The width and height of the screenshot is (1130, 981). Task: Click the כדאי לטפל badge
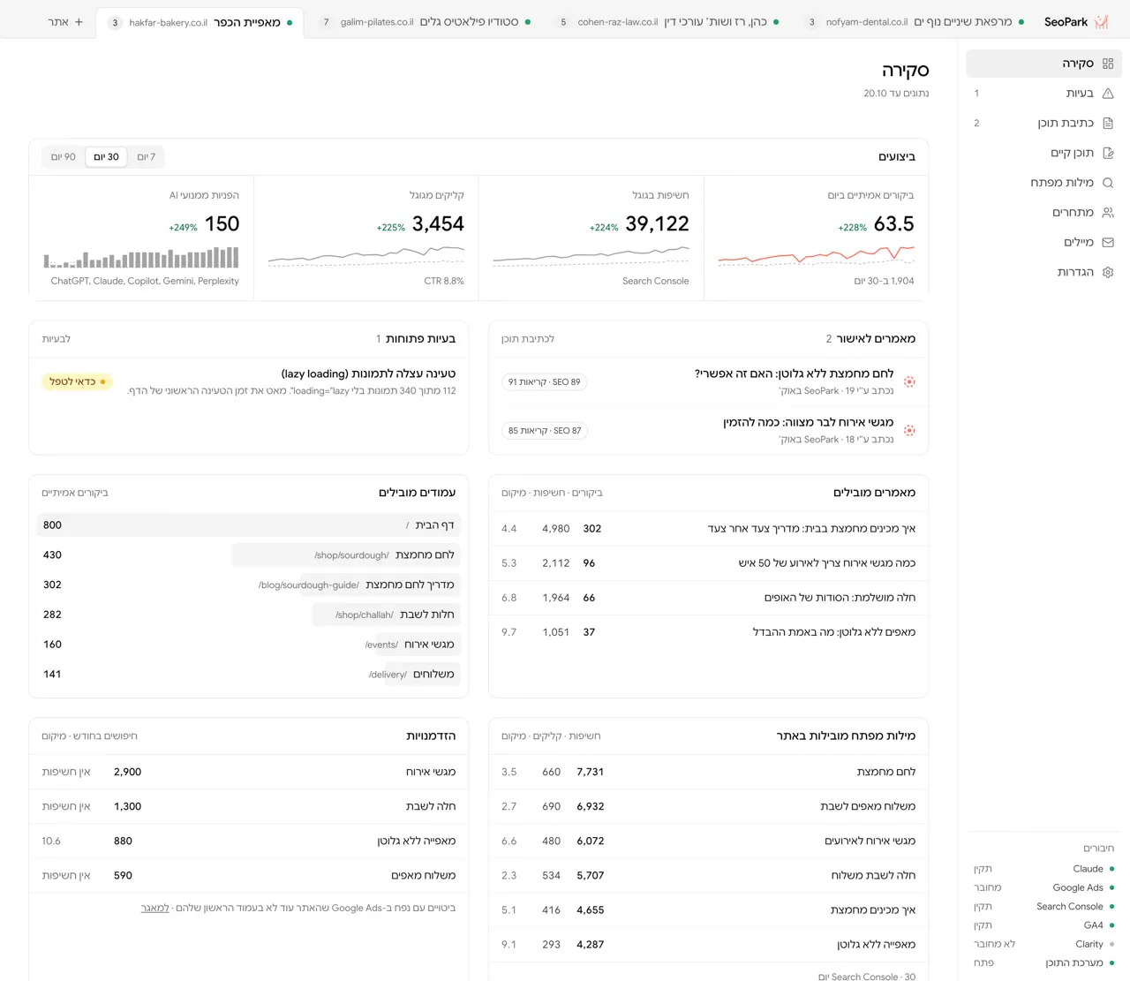click(77, 381)
